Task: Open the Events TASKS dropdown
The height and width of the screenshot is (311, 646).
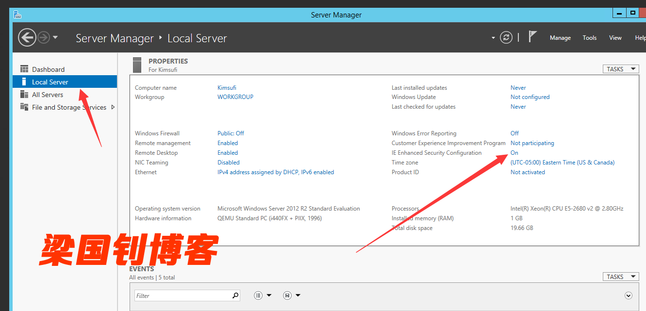Action: coord(621,277)
